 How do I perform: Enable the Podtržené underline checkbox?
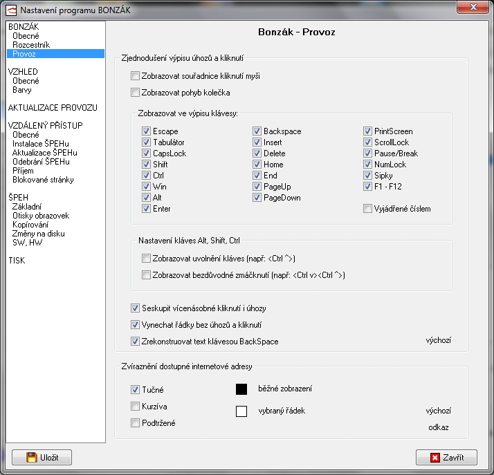point(135,422)
